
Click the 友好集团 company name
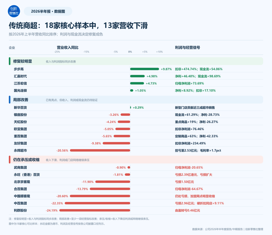[x=20, y=143]
